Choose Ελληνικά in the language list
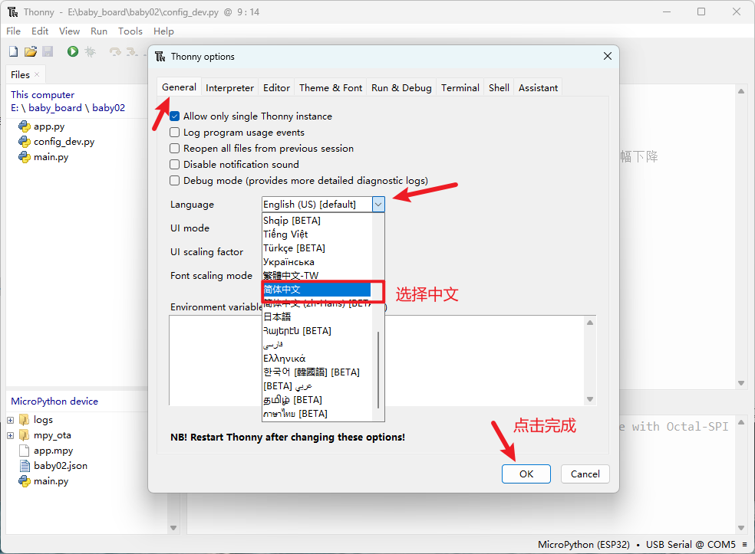Screen dimensions: 755x554 317,359
